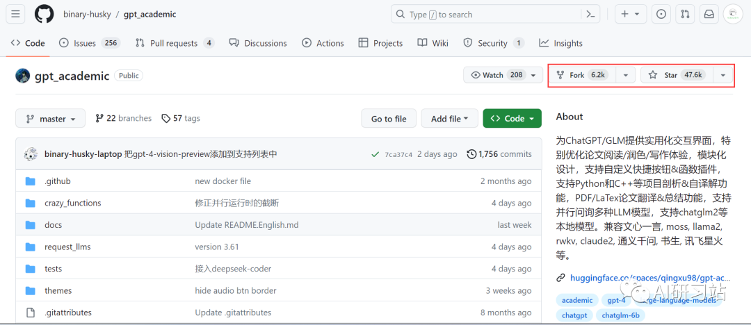Viewport: 751px width, 325px height.
Task: Select the chatgpt topic tag
Action: pos(574,315)
